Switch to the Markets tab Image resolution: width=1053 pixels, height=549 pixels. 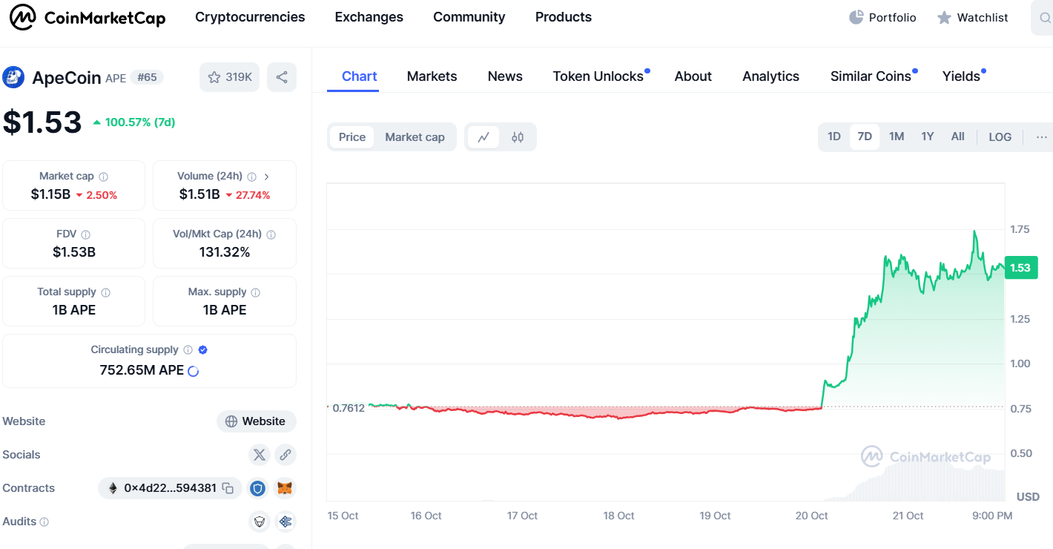click(432, 76)
